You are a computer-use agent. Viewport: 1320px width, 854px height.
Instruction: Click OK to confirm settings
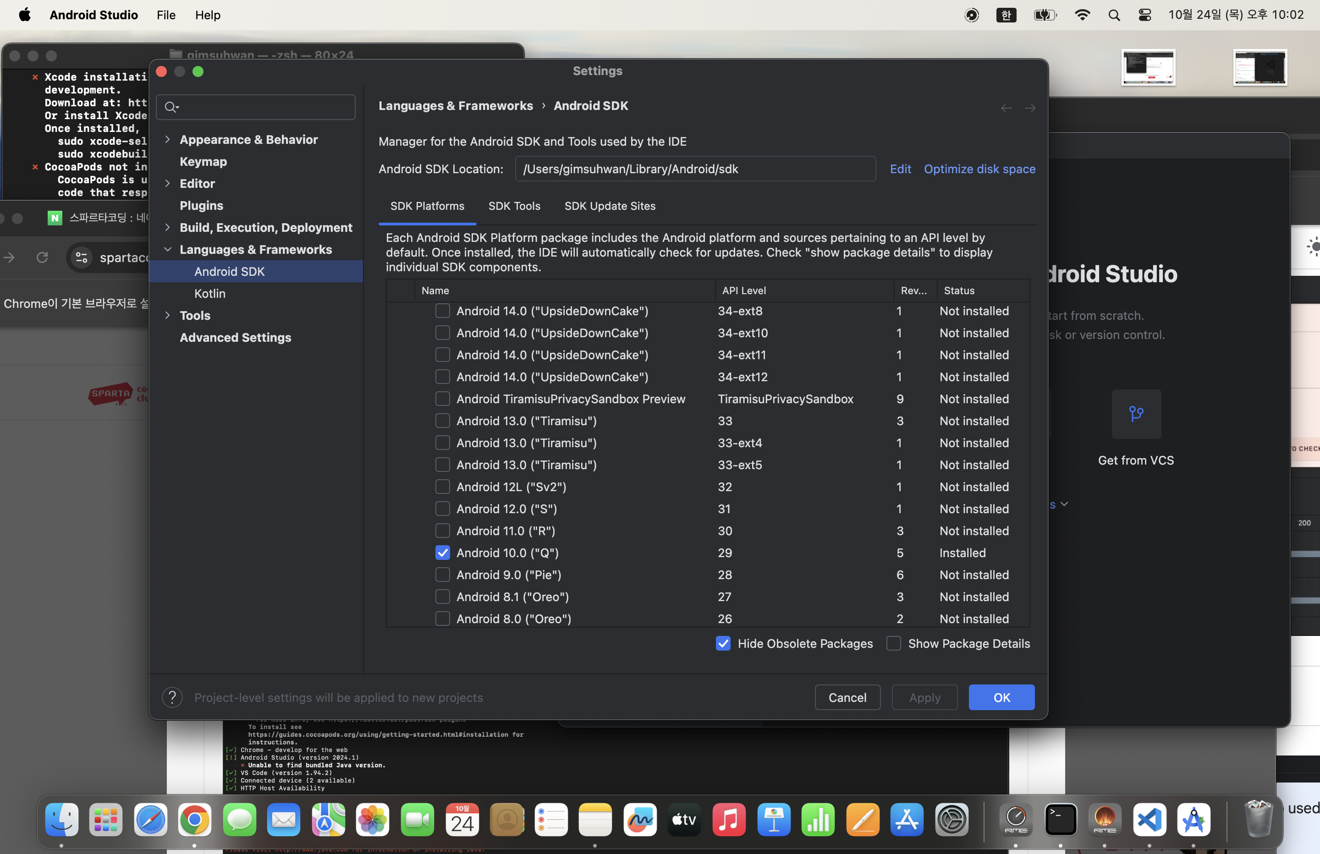(1001, 697)
